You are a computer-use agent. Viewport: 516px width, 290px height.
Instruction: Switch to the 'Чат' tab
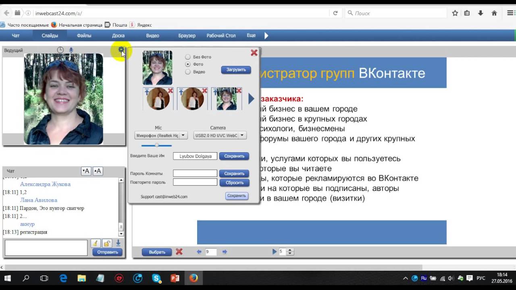(16, 35)
